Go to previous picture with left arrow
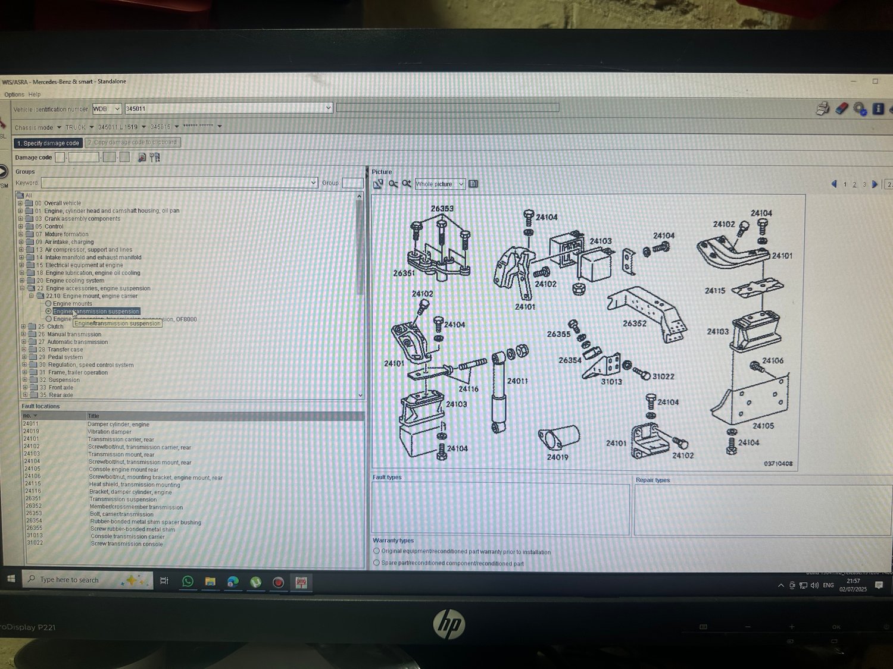Image resolution: width=893 pixels, height=669 pixels. (834, 184)
